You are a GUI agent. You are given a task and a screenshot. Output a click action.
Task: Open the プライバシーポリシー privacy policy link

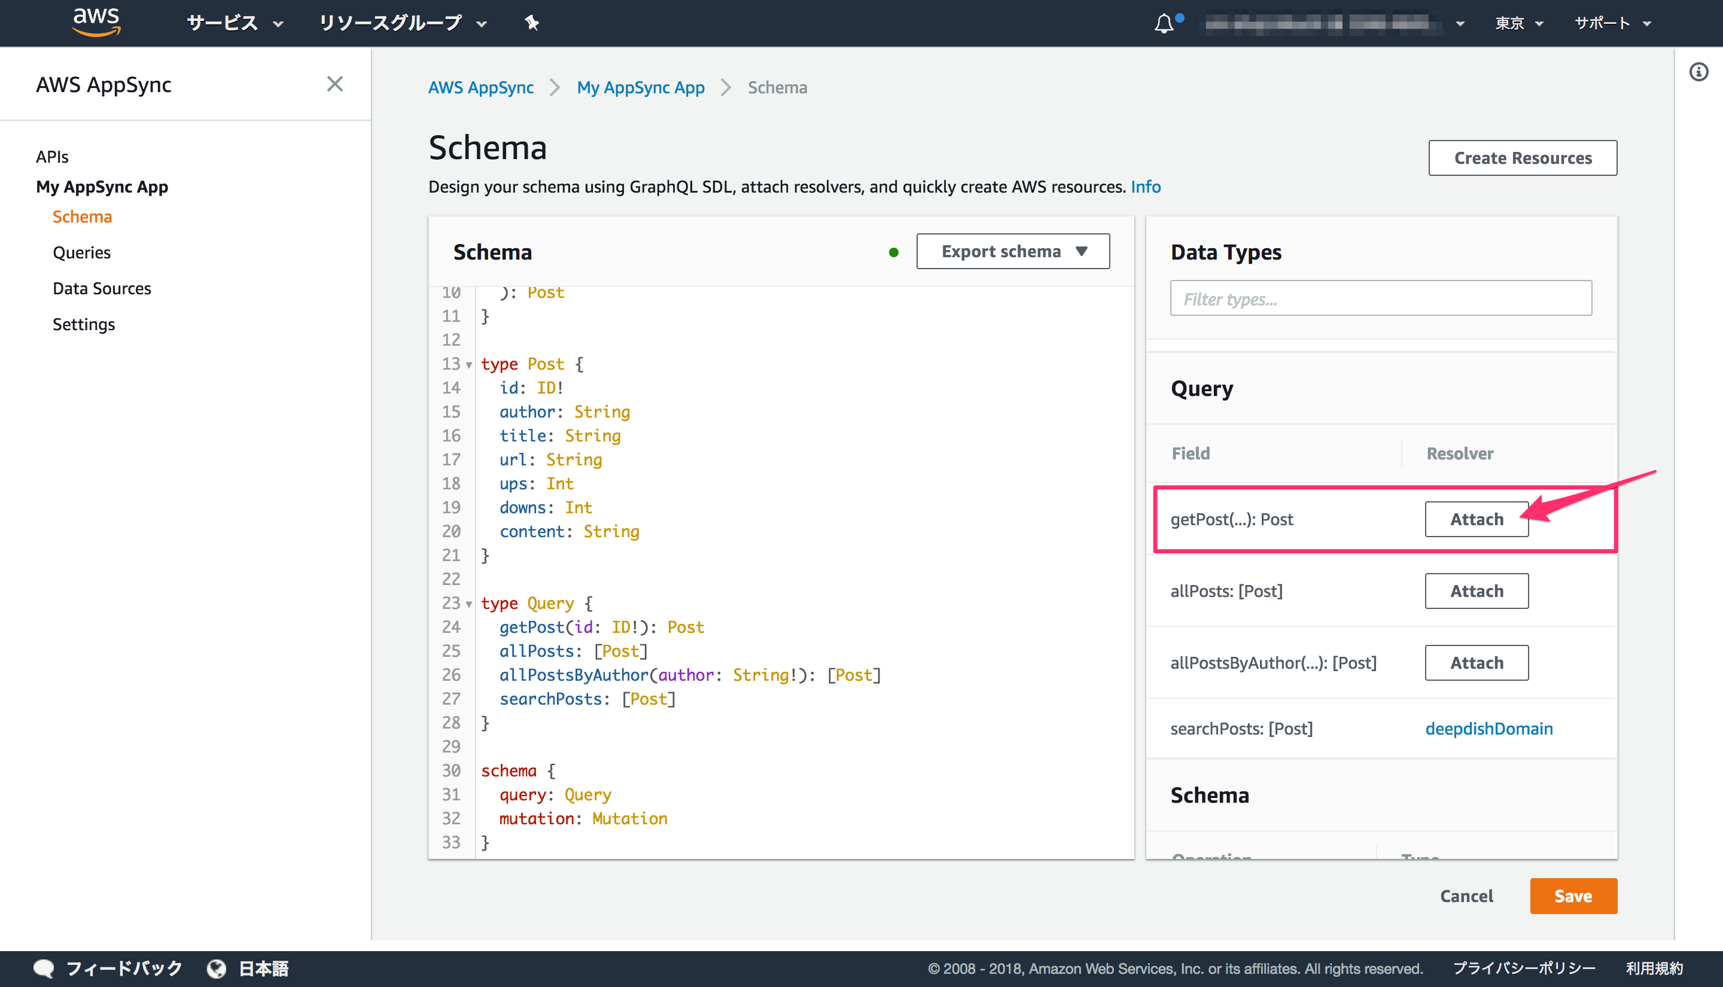click(1524, 968)
